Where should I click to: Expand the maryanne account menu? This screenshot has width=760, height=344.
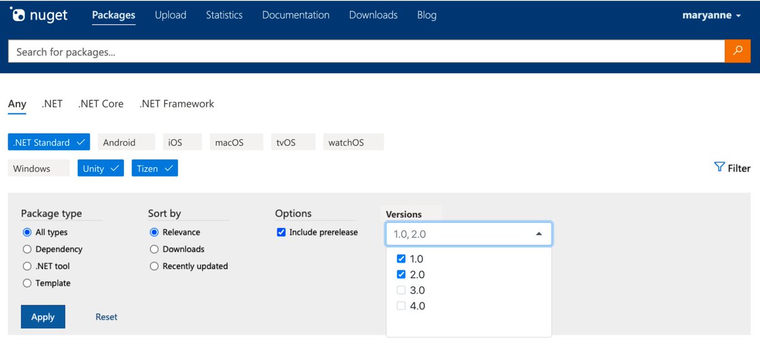coord(712,15)
